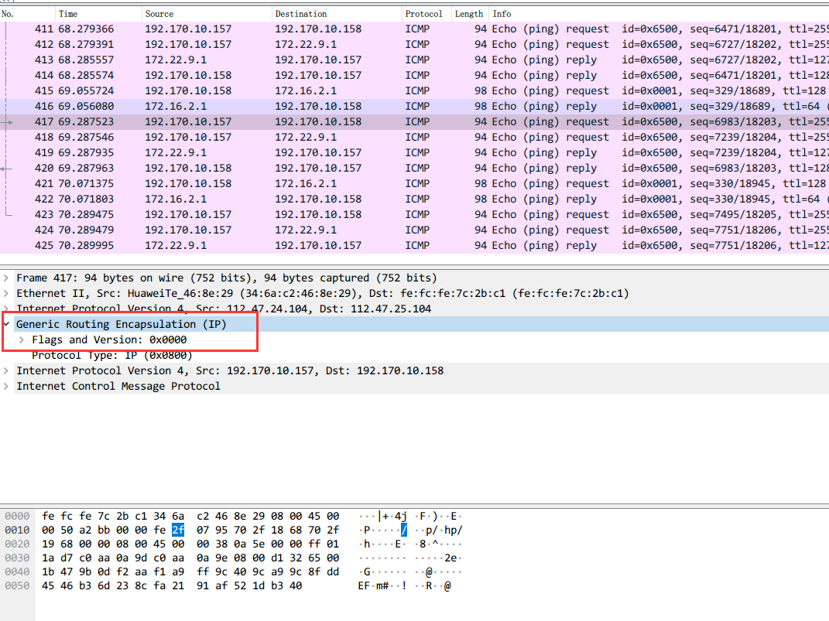This screenshot has height=621, width=829.
Task: Click the highlighted '/' in ASCII pane
Action: [x=404, y=530]
